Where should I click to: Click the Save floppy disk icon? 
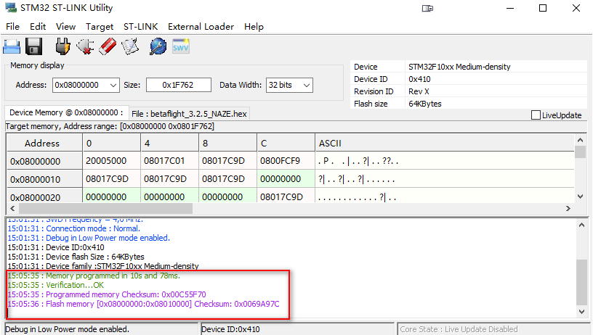[x=33, y=47]
